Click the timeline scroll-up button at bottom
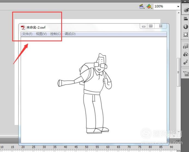The image size is (189, 152). (179, 151)
